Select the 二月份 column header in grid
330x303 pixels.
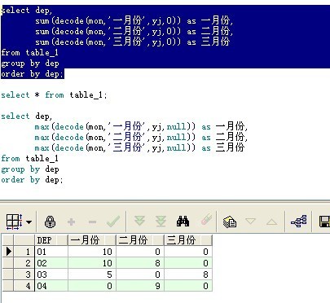point(140,240)
